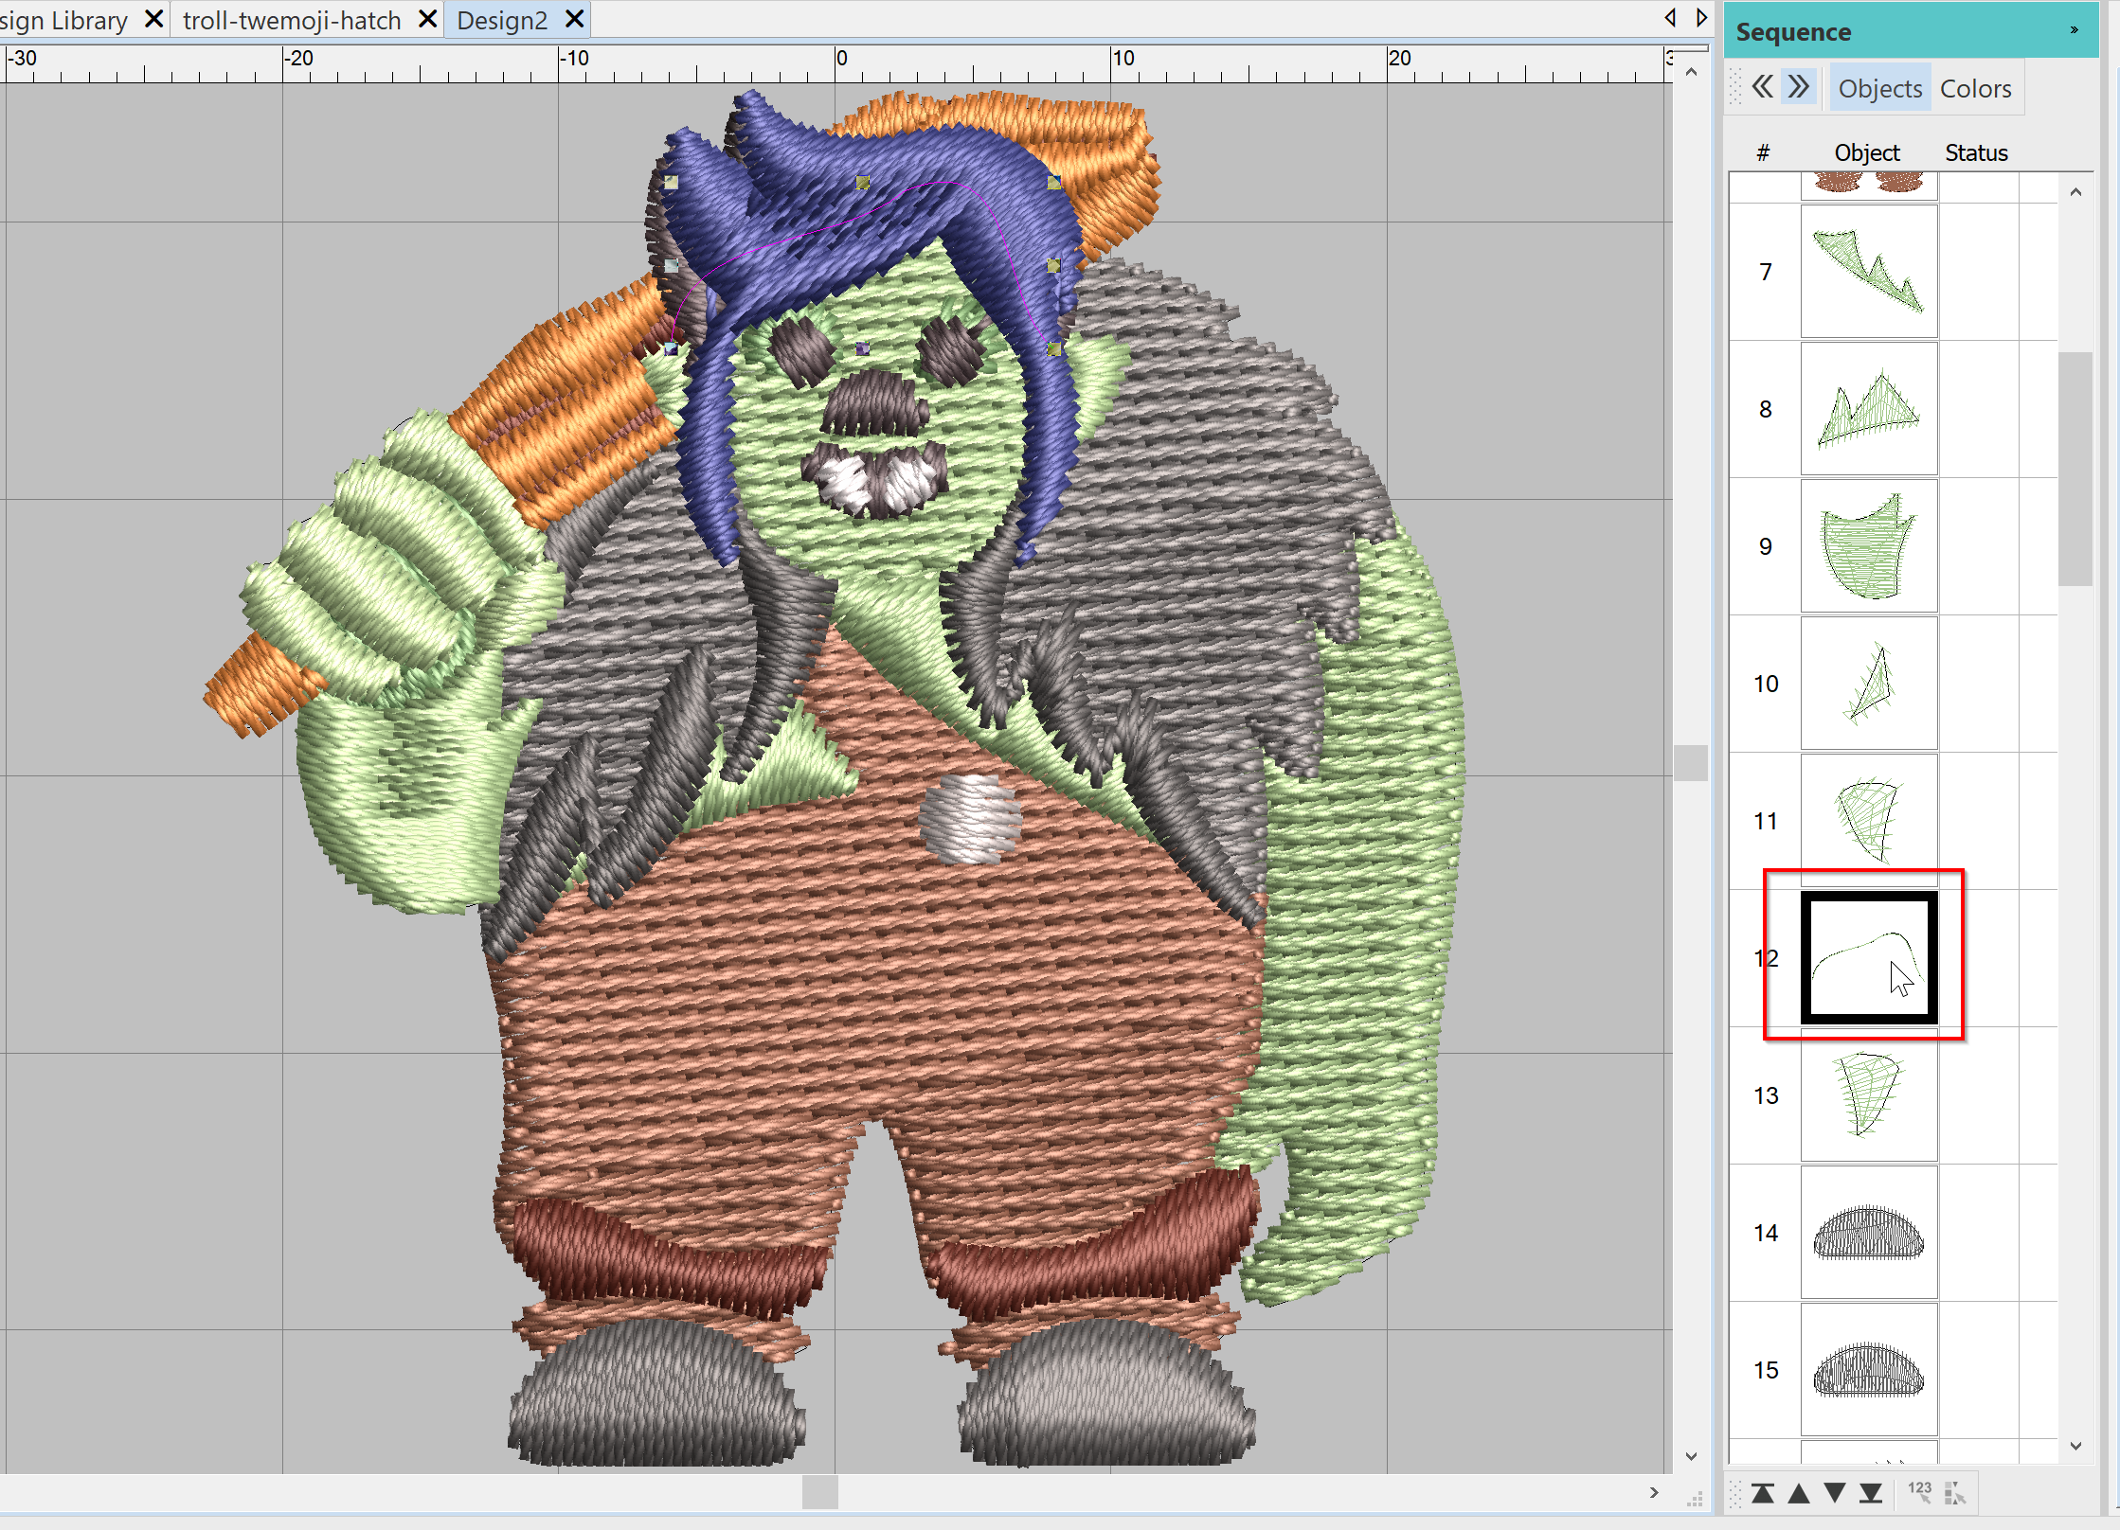Select object 8 thumbnail in sequence list

[x=1868, y=409]
